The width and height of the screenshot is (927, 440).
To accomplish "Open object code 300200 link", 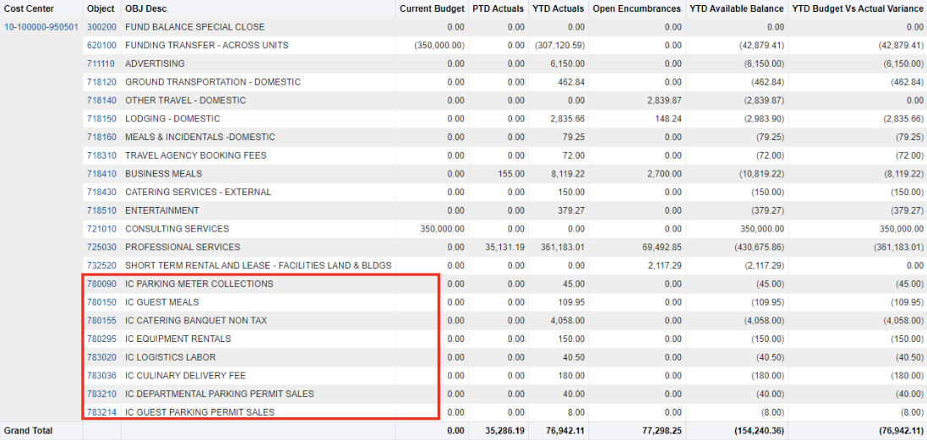I will click(101, 27).
